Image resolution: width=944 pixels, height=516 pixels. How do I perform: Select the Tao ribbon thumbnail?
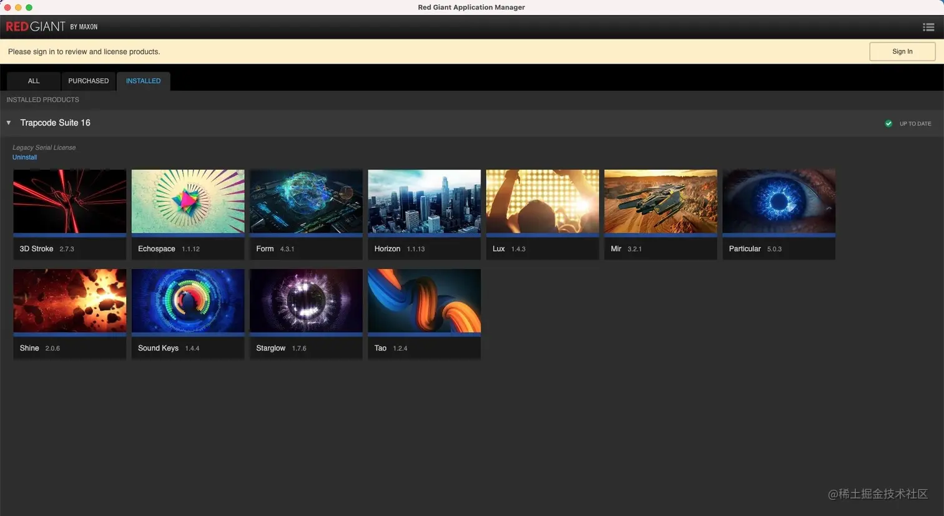point(425,301)
